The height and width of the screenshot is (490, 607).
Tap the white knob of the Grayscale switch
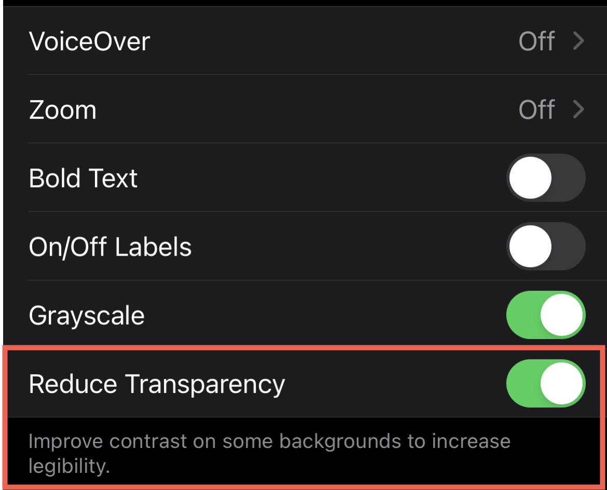(x=563, y=315)
